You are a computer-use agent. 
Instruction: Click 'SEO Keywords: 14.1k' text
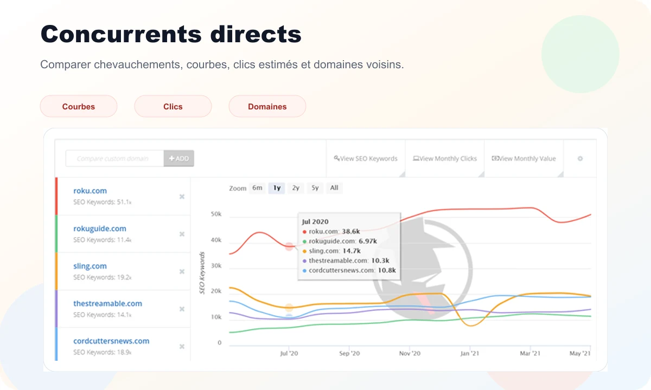(102, 314)
